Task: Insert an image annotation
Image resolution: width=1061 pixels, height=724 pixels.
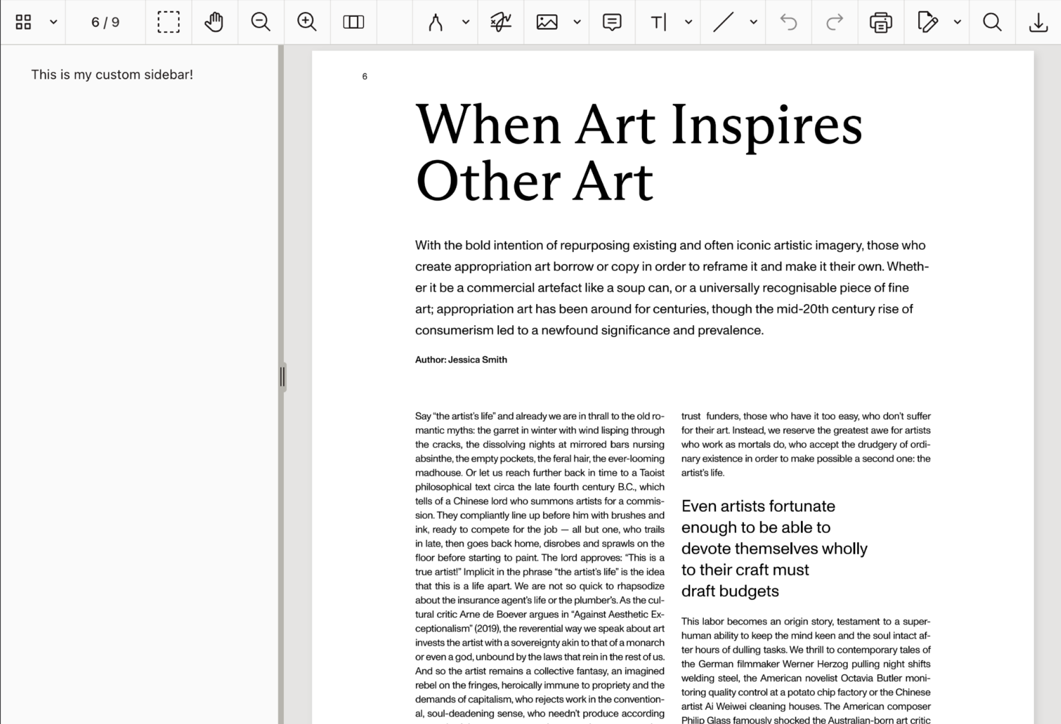Action: 547,22
